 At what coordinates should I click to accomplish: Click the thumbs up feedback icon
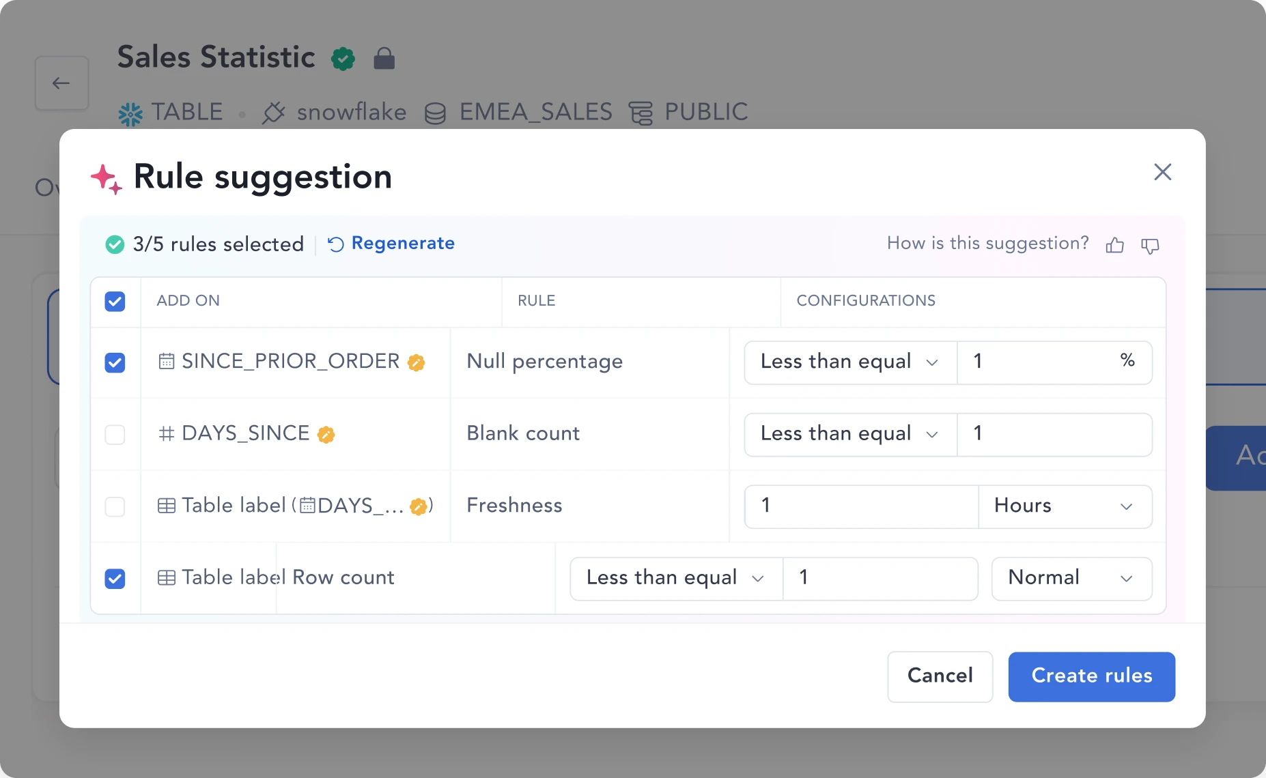click(x=1114, y=245)
